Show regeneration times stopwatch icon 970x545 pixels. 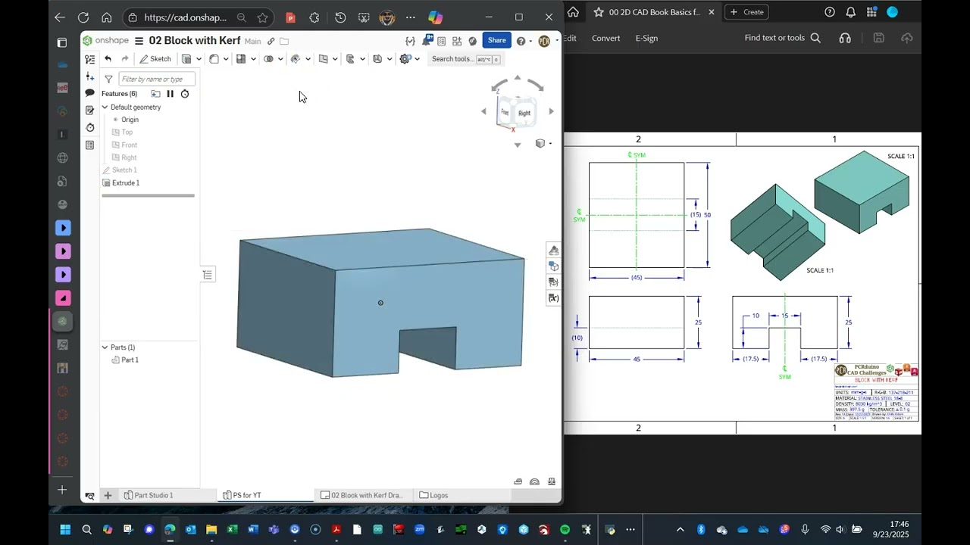click(x=185, y=94)
